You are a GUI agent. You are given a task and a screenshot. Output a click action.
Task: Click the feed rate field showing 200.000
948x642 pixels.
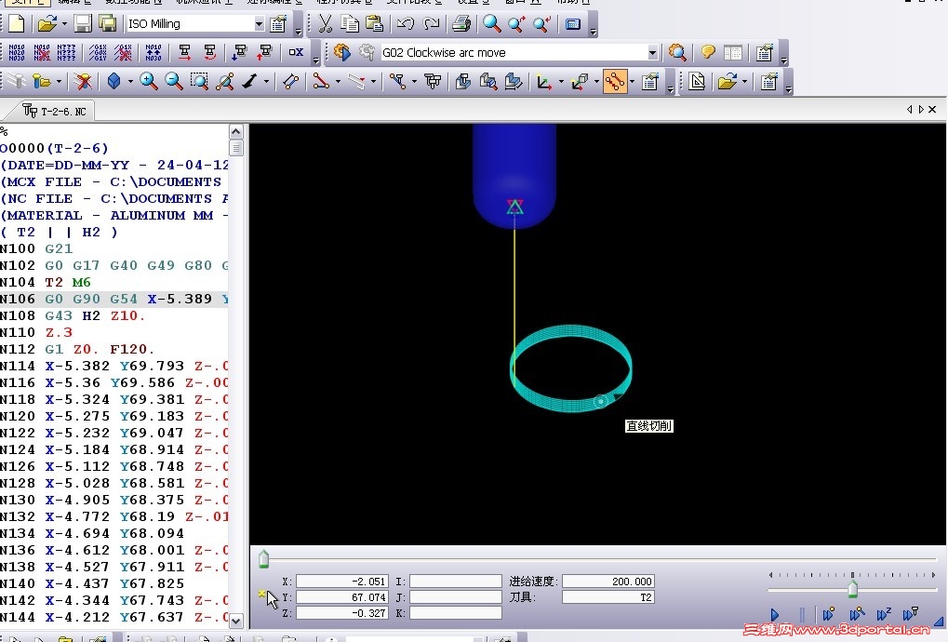pos(608,582)
